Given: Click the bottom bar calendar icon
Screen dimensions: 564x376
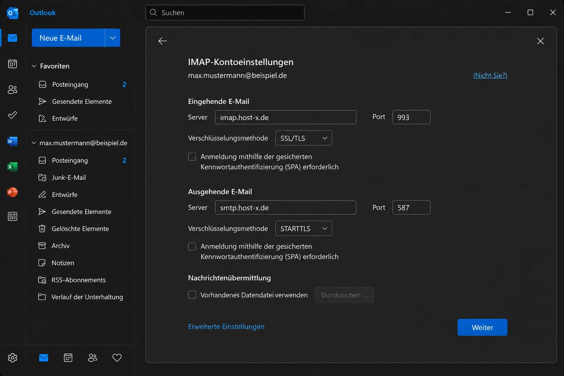Looking at the screenshot, I should 68,358.
